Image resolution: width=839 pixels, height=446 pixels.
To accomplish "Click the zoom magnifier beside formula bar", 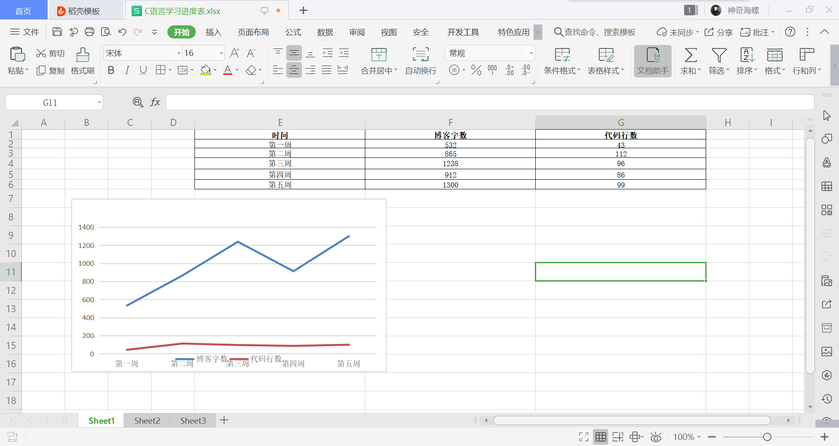I will pyautogui.click(x=138, y=102).
